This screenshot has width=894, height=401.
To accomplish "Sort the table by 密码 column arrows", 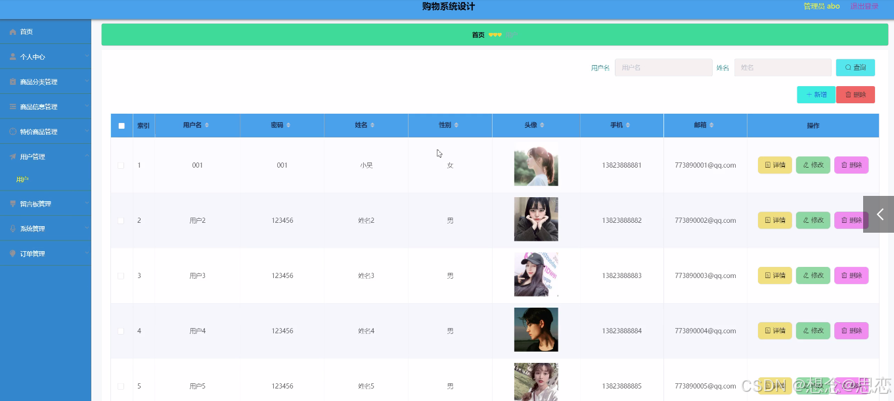I will point(288,125).
